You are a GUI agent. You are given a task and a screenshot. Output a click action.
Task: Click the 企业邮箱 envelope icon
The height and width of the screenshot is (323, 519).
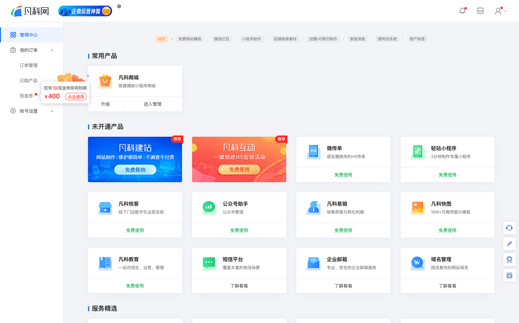(x=313, y=263)
